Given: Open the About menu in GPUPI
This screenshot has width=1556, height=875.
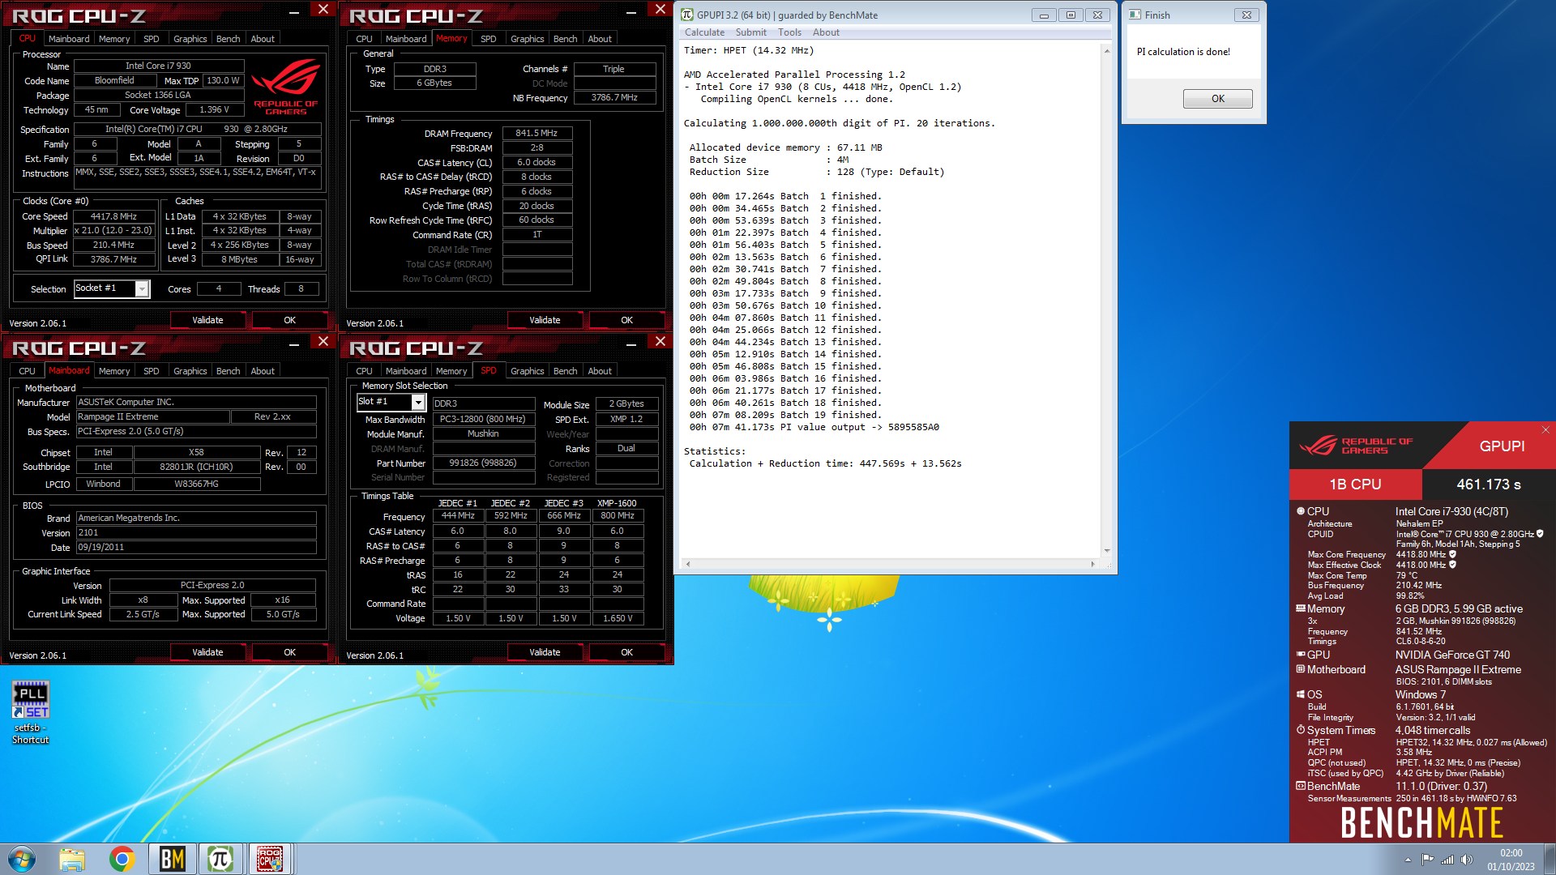Looking at the screenshot, I should point(826,32).
